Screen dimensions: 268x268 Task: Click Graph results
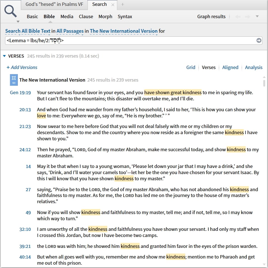211,16
